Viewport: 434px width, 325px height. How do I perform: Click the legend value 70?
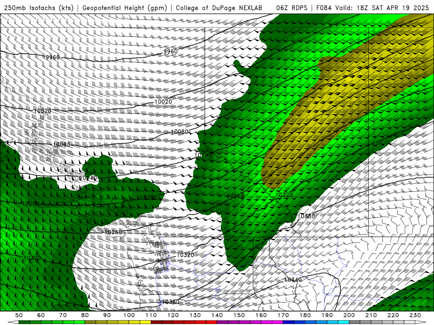pos(63,315)
